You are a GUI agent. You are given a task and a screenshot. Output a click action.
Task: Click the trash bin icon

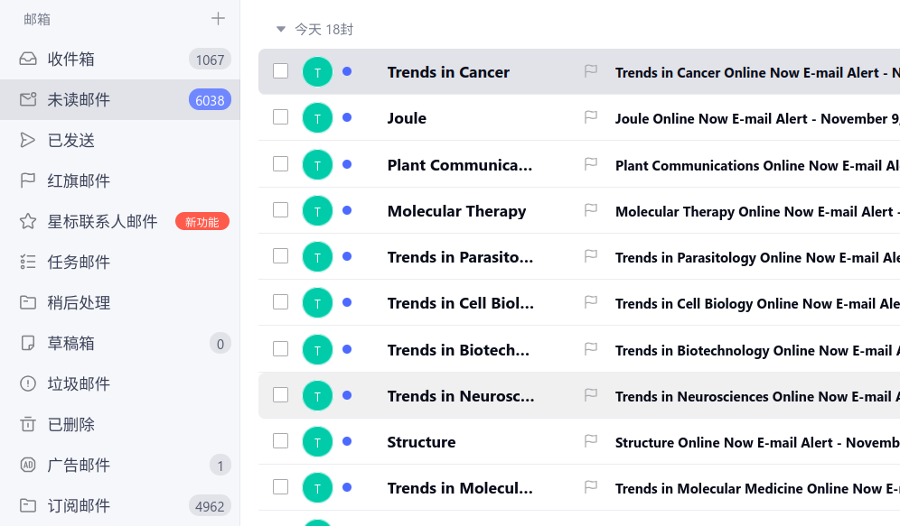pos(27,425)
